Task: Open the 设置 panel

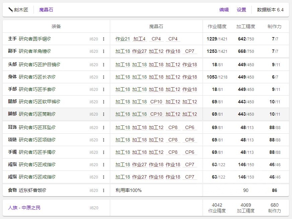Action: coord(241,10)
